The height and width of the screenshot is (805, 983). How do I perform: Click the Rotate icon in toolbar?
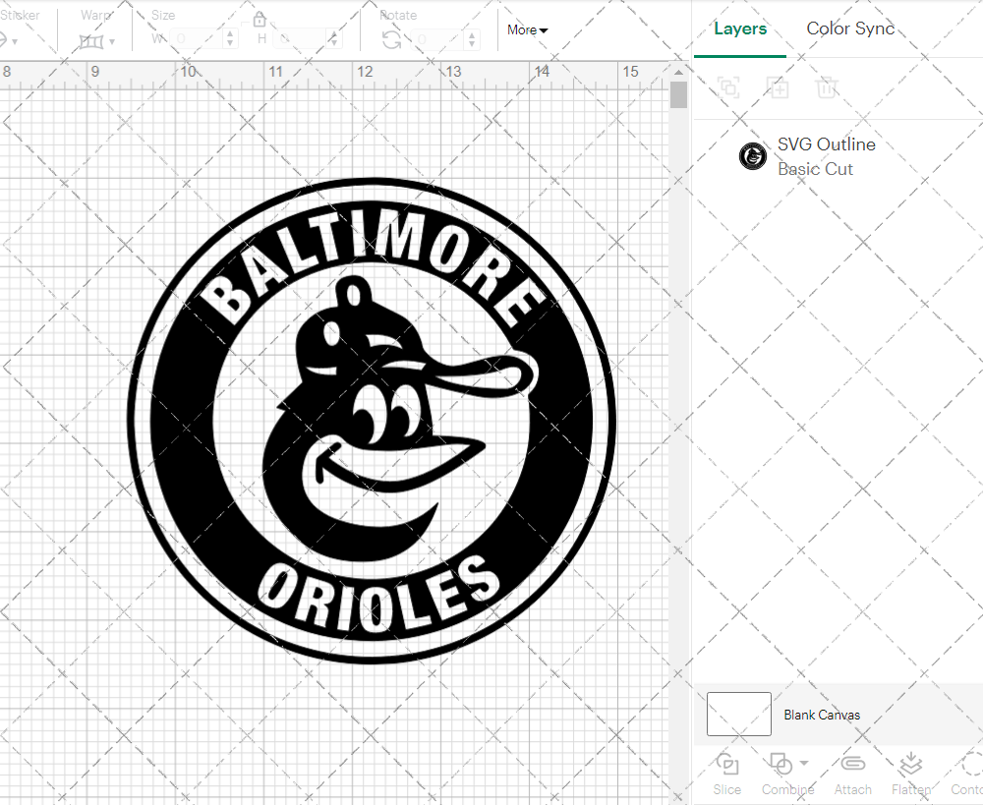(391, 39)
